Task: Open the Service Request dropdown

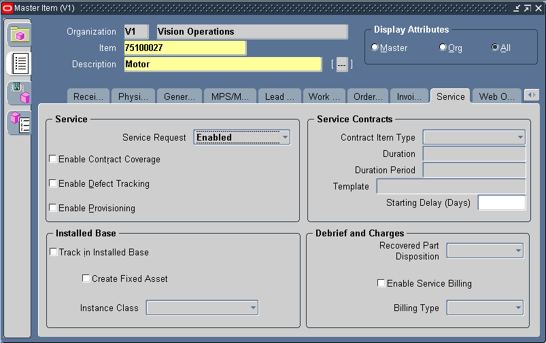Action: (242, 137)
